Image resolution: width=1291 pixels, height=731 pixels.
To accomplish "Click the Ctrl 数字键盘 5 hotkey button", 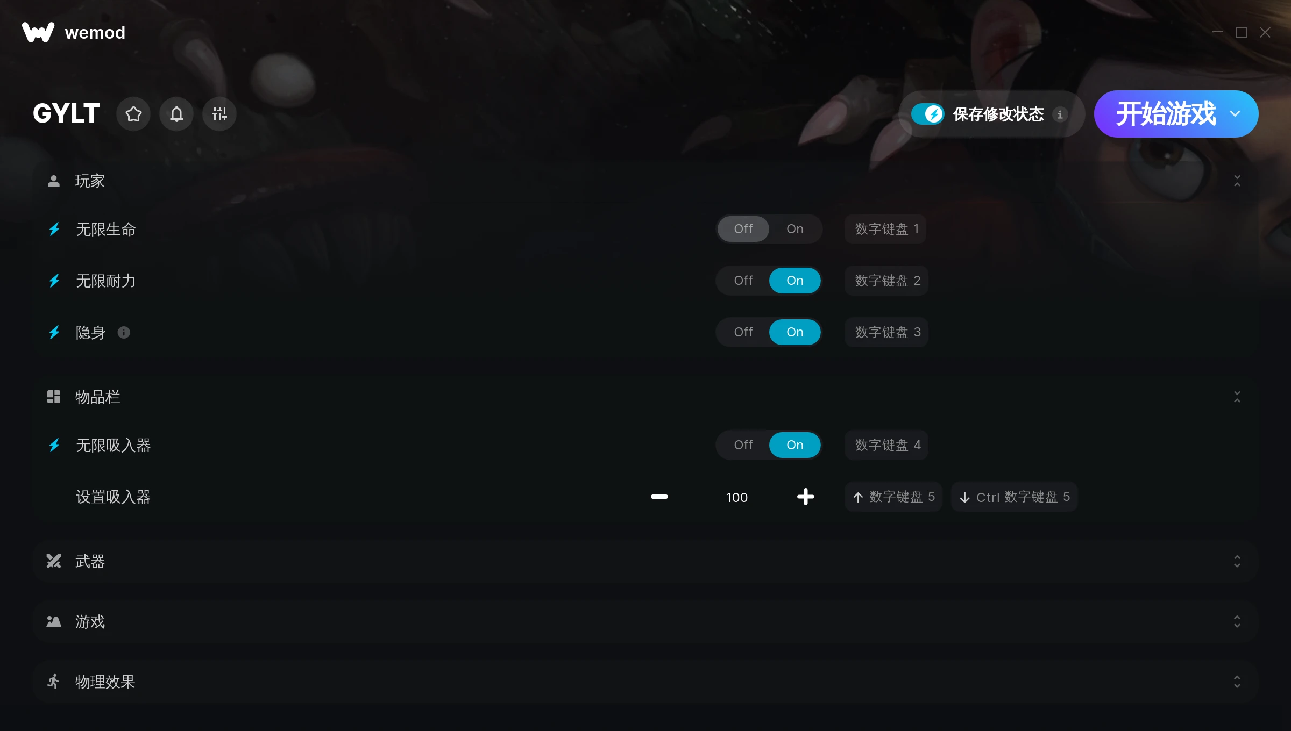I will pos(1015,497).
